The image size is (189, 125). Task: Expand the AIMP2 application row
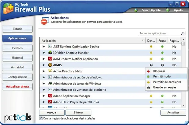coord(44,65)
